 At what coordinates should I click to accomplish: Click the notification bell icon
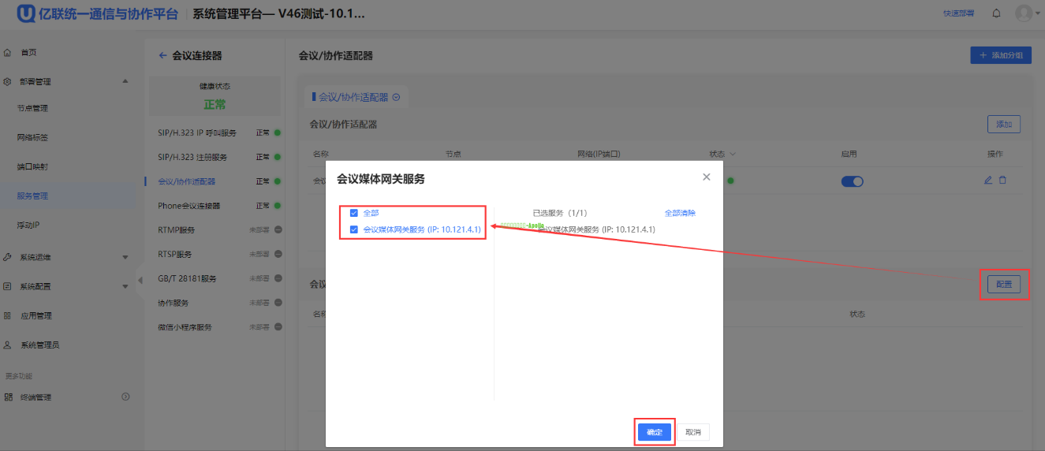tap(996, 13)
